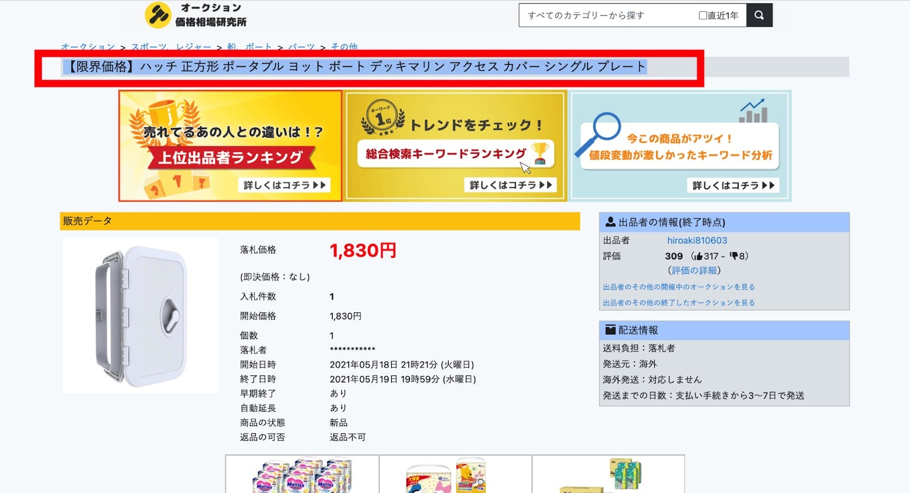
Task: Click the highlighted product title heading
Action: point(355,67)
